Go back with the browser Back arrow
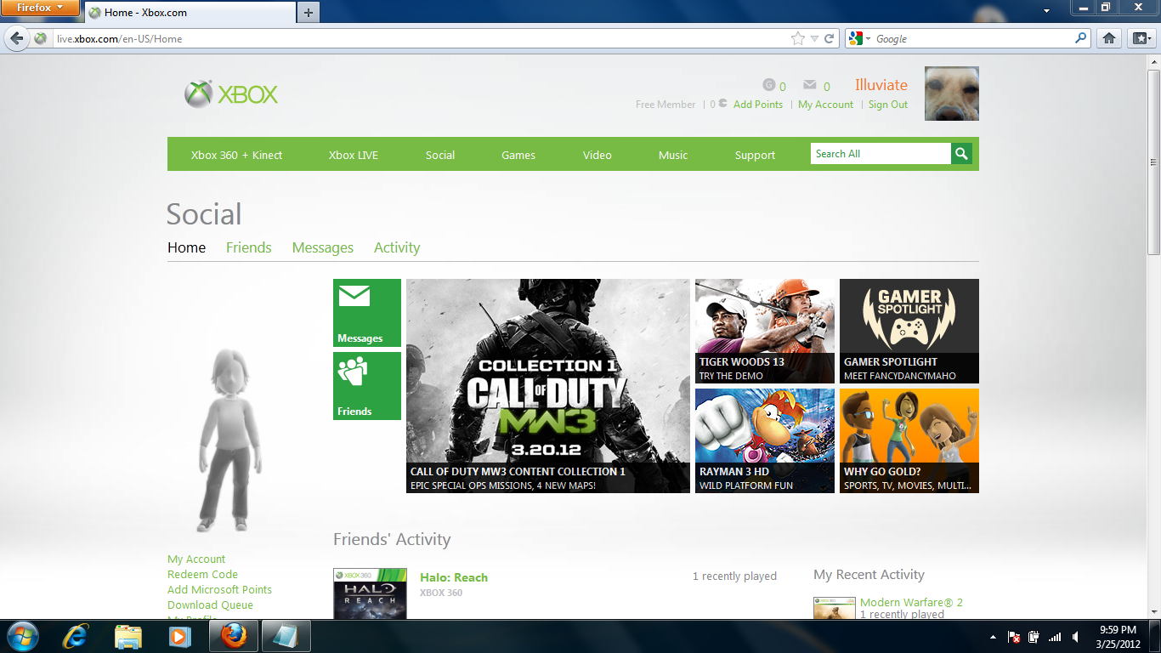 (x=17, y=38)
